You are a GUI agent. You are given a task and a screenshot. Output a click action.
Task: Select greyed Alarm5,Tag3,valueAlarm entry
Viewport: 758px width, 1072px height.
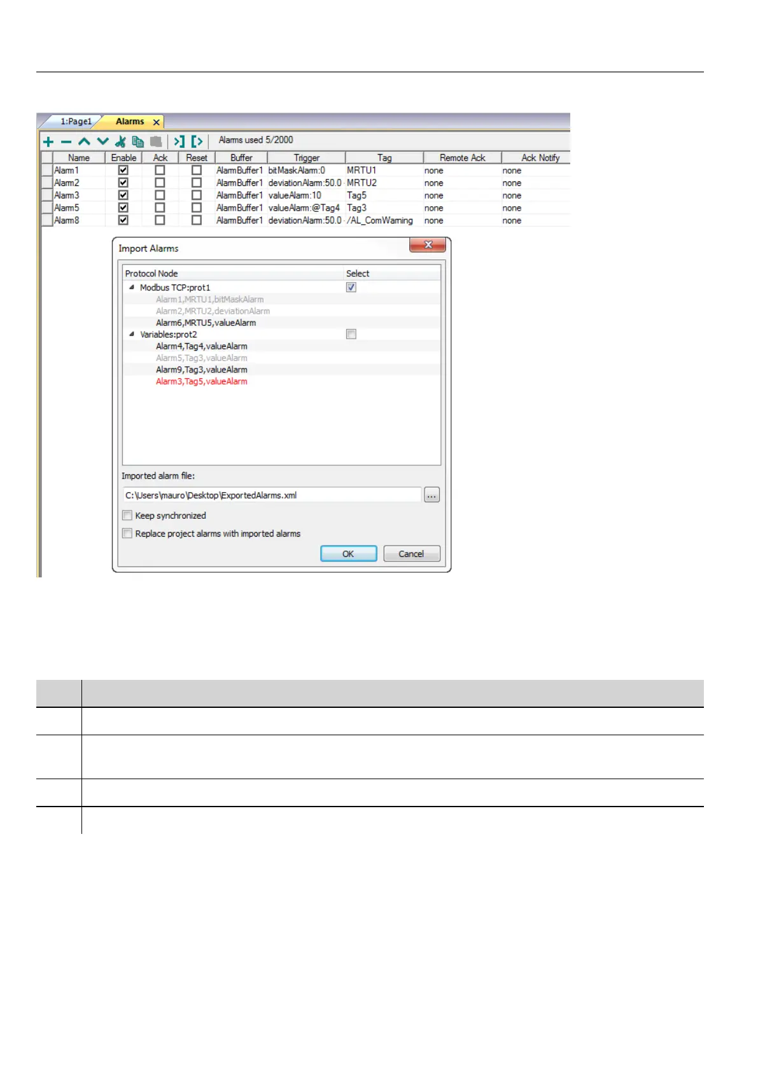coord(202,358)
